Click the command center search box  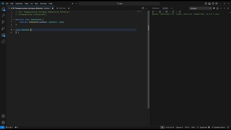pyautogui.click(x=119, y=4)
